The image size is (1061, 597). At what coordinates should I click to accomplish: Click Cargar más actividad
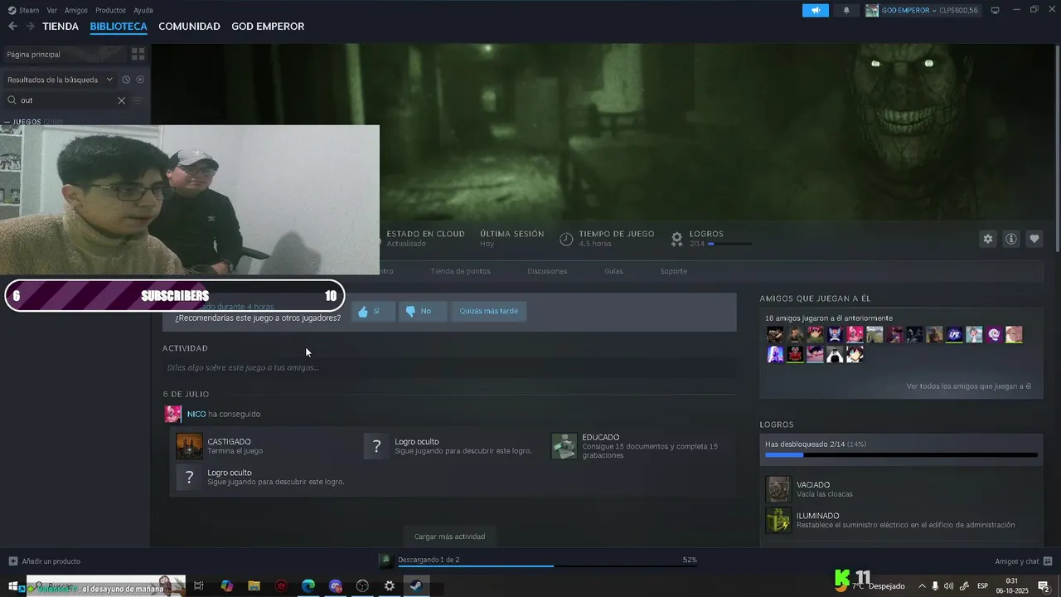[x=449, y=536]
